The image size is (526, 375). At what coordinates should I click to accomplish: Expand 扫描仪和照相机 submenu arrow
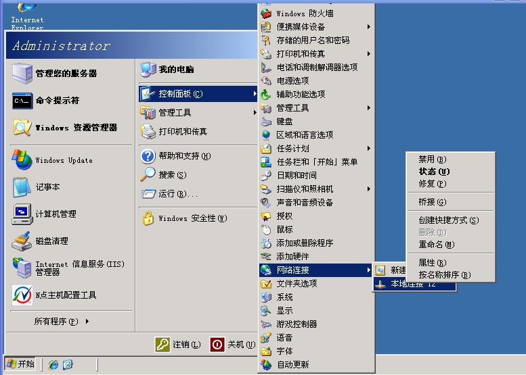pyautogui.click(x=369, y=189)
